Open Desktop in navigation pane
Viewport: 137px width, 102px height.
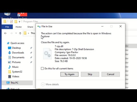pos(16,48)
